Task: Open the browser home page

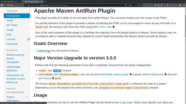Action: coord(11,5)
